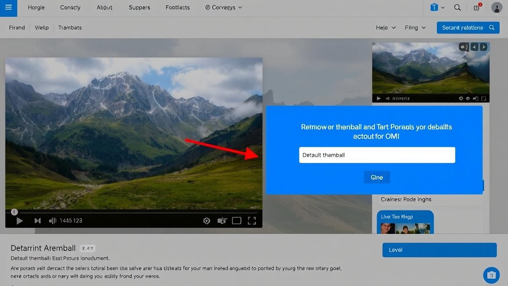Viewport: 508px width, 286px height.
Task: Expand the Fling dropdown
Action: pos(415,28)
